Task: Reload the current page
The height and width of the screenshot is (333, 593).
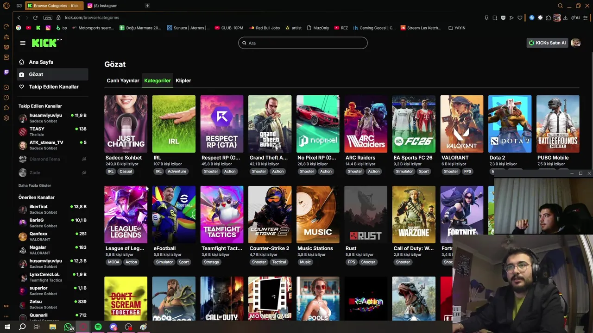Action: click(35, 18)
